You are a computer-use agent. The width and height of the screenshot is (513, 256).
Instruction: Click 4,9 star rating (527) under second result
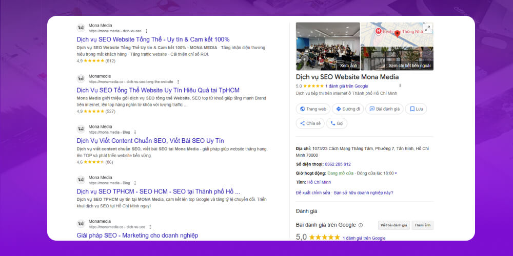coord(96,111)
